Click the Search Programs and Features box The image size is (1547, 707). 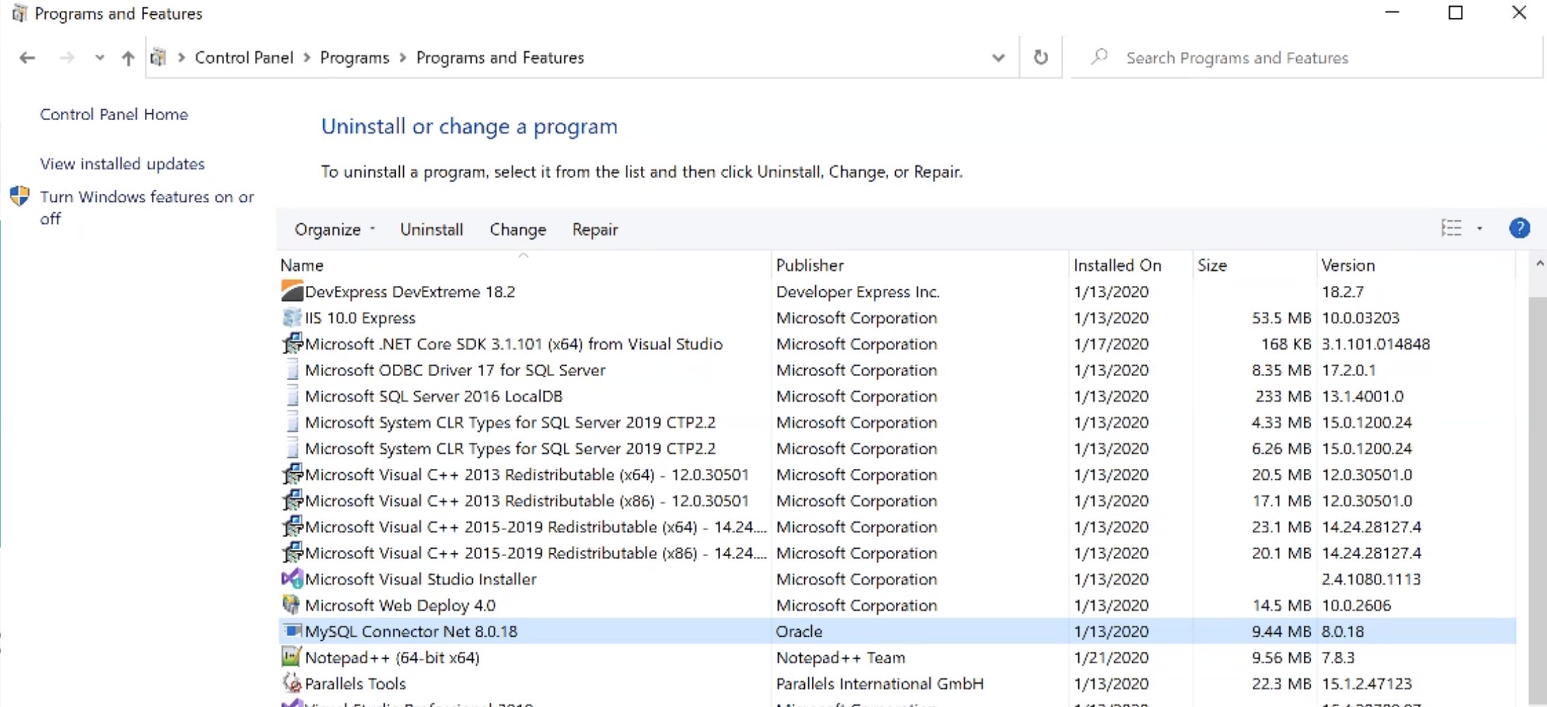pyautogui.click(x=1298, y=58)
